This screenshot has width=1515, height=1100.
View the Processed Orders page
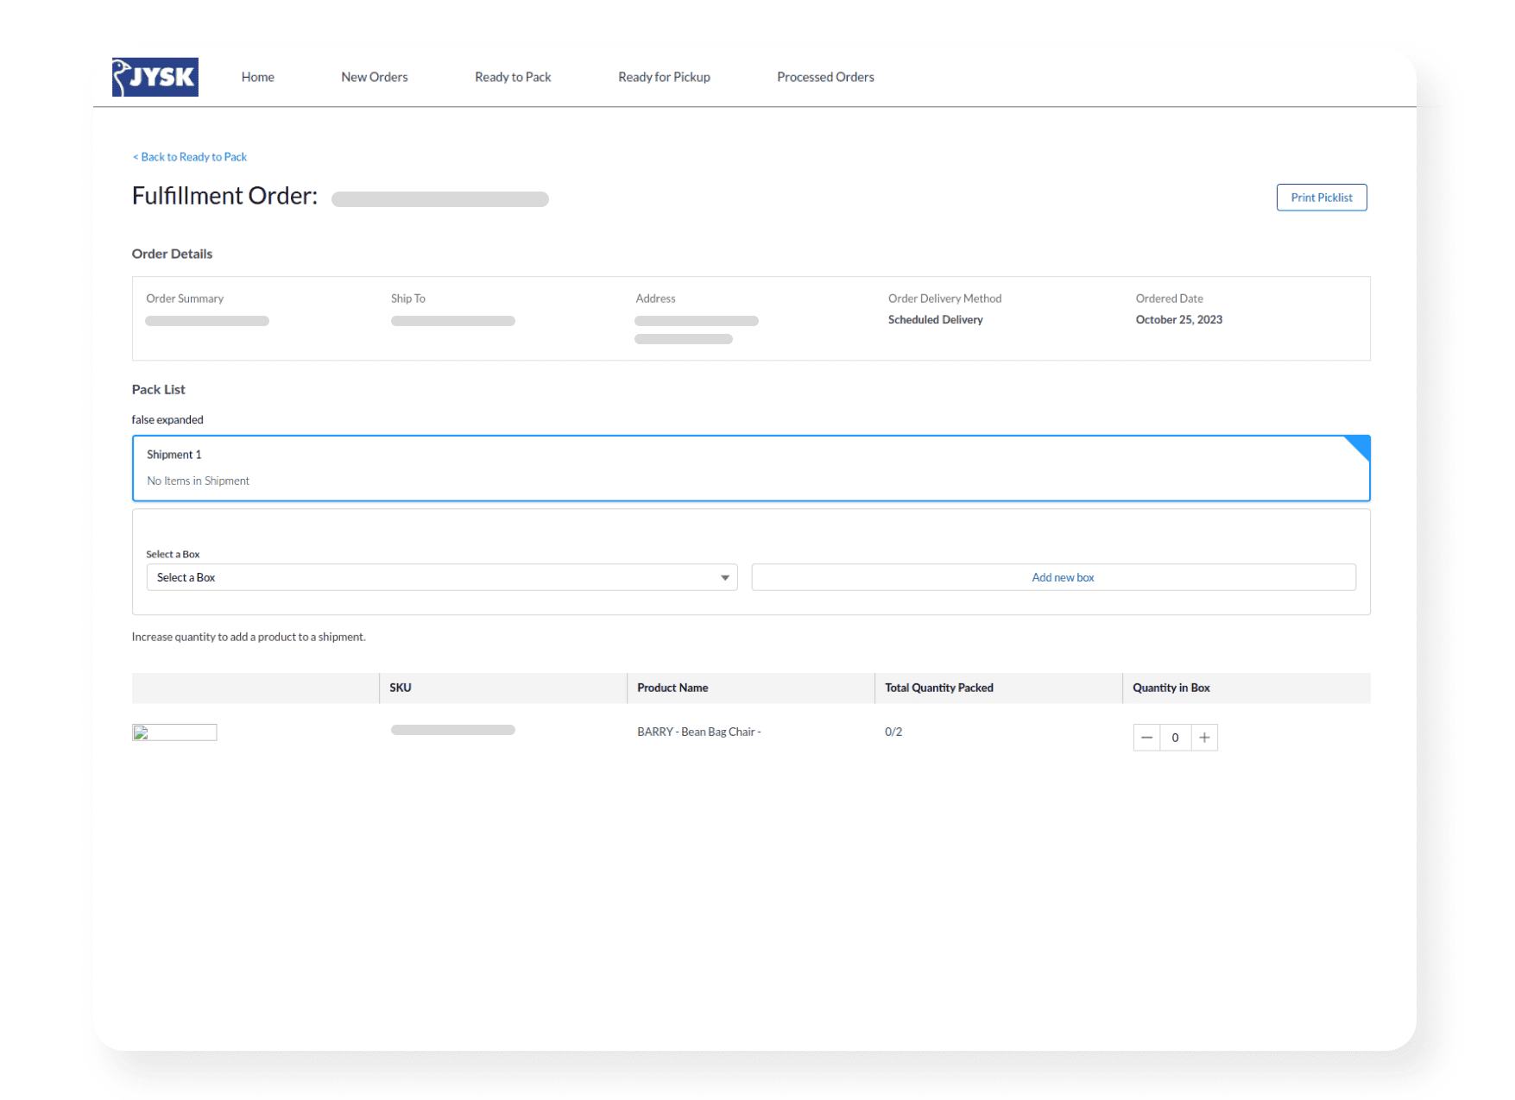pyautogui.click(x=824, y=77)
